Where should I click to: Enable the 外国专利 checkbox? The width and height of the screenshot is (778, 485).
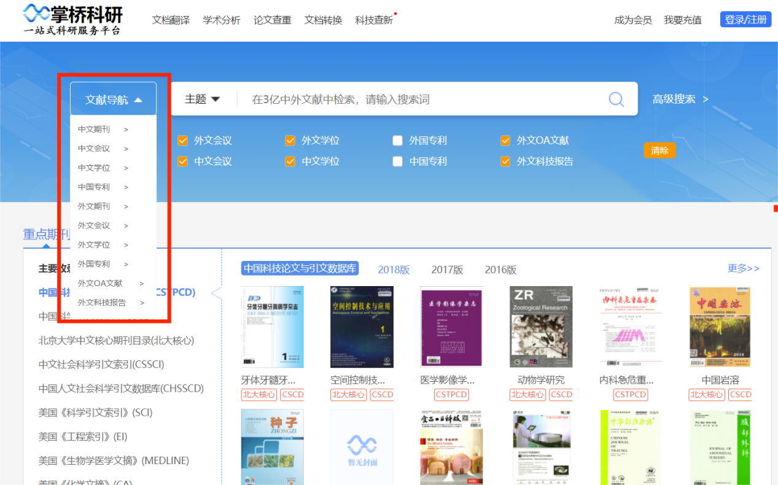tap(397, 141)
